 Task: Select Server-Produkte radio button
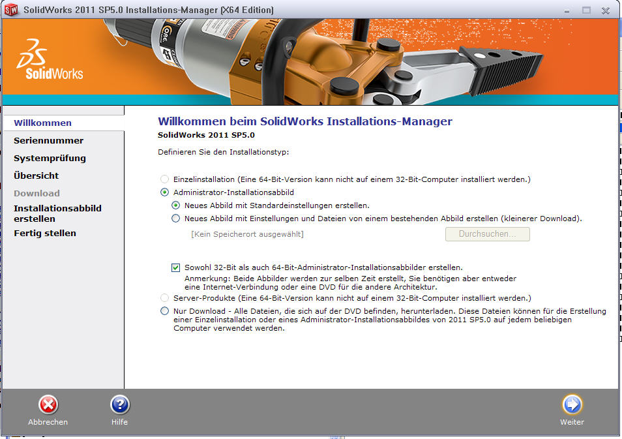[x=164, y=298]
